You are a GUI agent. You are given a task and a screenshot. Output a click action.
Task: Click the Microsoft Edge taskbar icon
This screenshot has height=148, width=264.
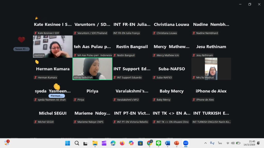pyautogui.click(x=113, y=143)
